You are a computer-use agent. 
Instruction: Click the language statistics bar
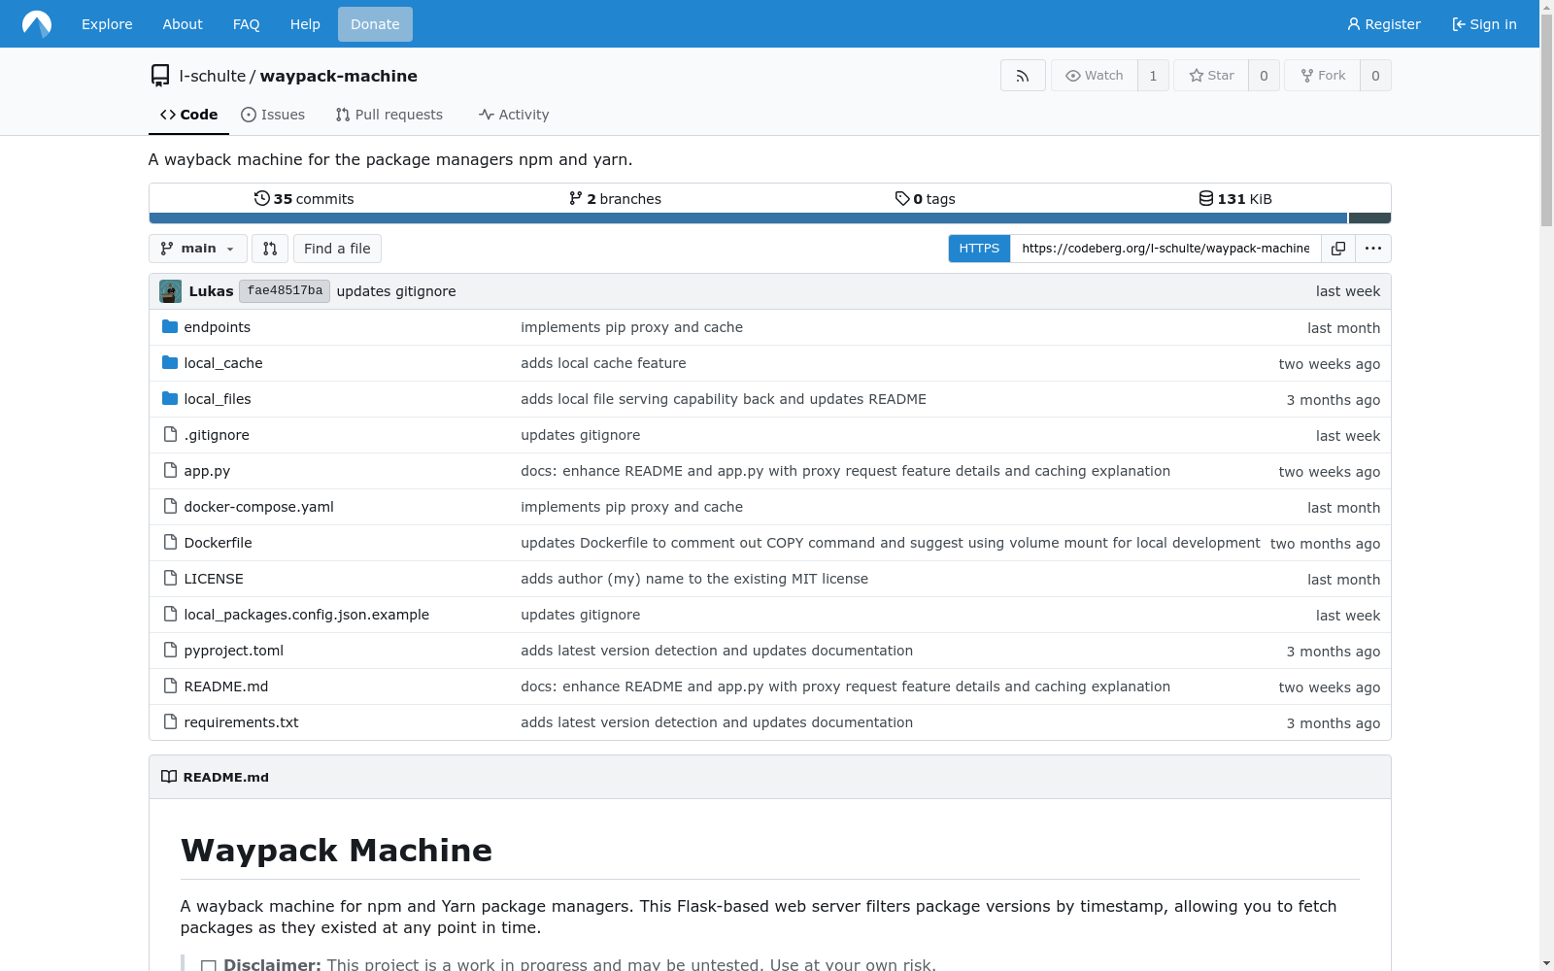point(770,218)
